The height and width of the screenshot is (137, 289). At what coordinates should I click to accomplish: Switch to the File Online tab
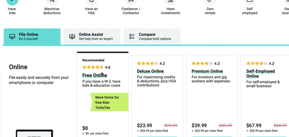tap(32, 36)
